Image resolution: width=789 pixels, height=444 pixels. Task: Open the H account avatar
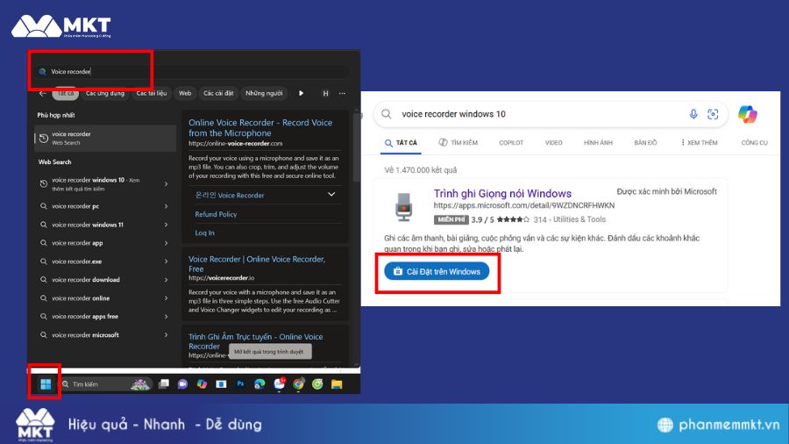[x=325, y=94]
